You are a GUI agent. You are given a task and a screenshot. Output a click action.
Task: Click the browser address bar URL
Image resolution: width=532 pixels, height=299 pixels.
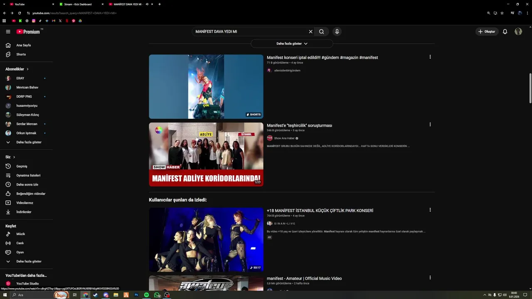(x=74, y=13)
